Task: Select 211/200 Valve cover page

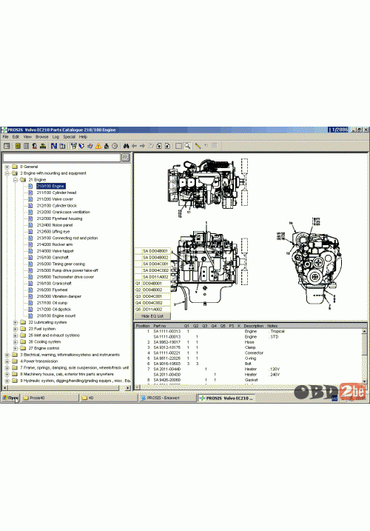Action: pyautogui.click(x=55, y=199)
